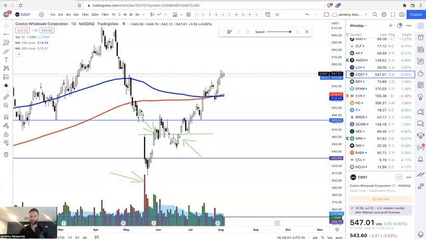Viewport: 426px width, 239px height.
Task: Open the watchlist more options dots
Action: (x=409, y=25)
